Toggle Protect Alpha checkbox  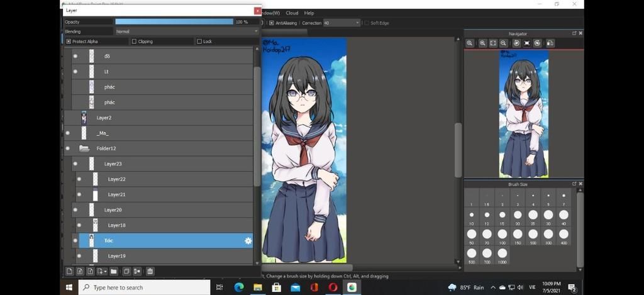69,42
